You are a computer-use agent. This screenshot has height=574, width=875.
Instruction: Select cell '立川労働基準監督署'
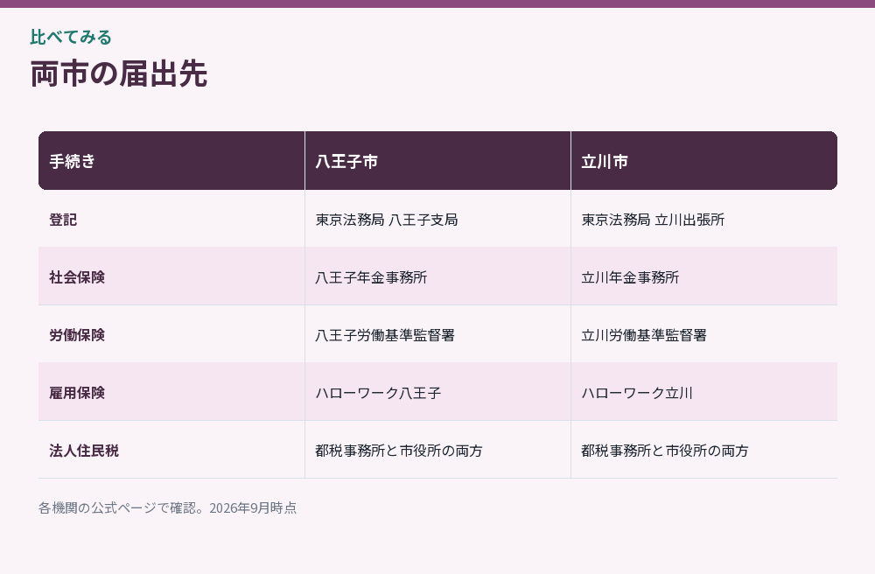click(703, 334)
